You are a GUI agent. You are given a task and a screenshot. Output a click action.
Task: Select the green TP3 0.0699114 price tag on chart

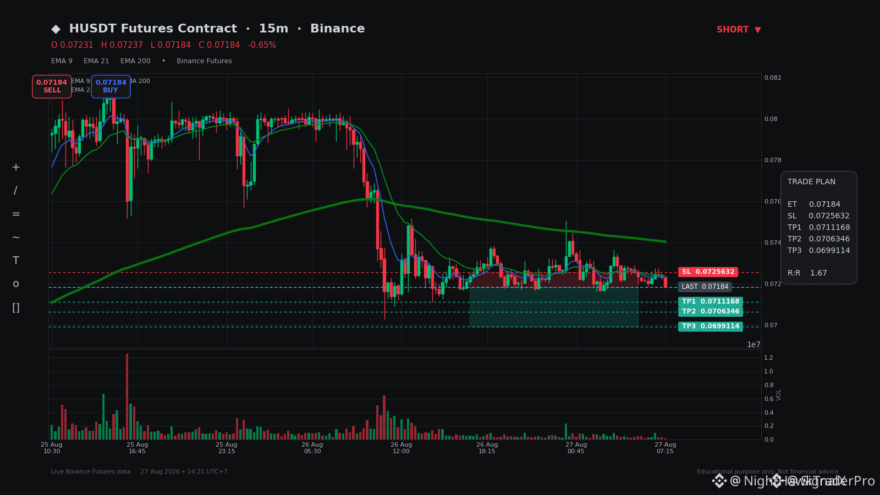coord(711,326)
